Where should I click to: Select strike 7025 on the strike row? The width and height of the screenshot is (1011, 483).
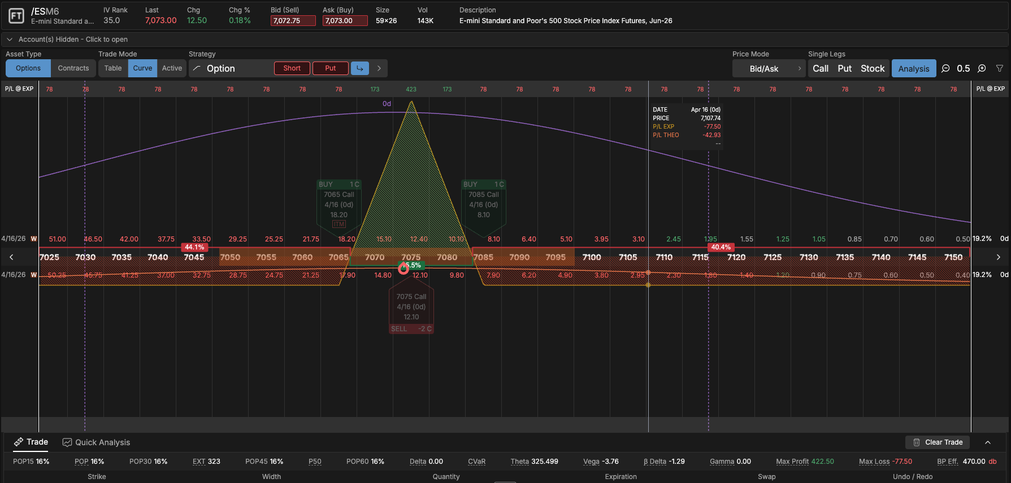tap(49, 257)
